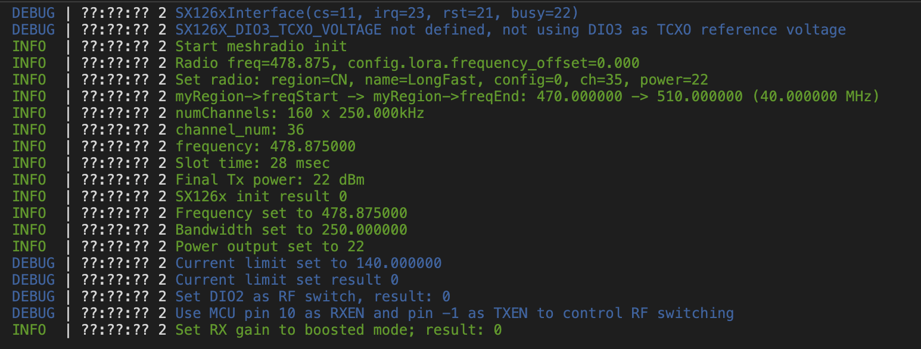Select the "channel_num: 36" log entry
The image size is (921, 349).
coord(239,130)
